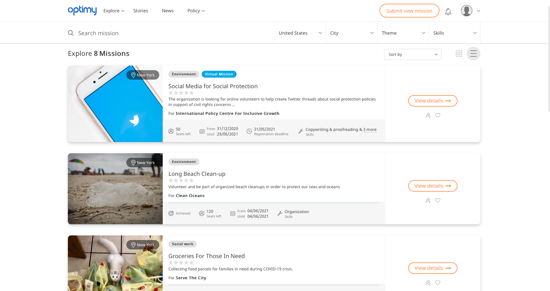550x291 pixels.
Task: Click Submit new mission button
Action: (x=409, y=11)
